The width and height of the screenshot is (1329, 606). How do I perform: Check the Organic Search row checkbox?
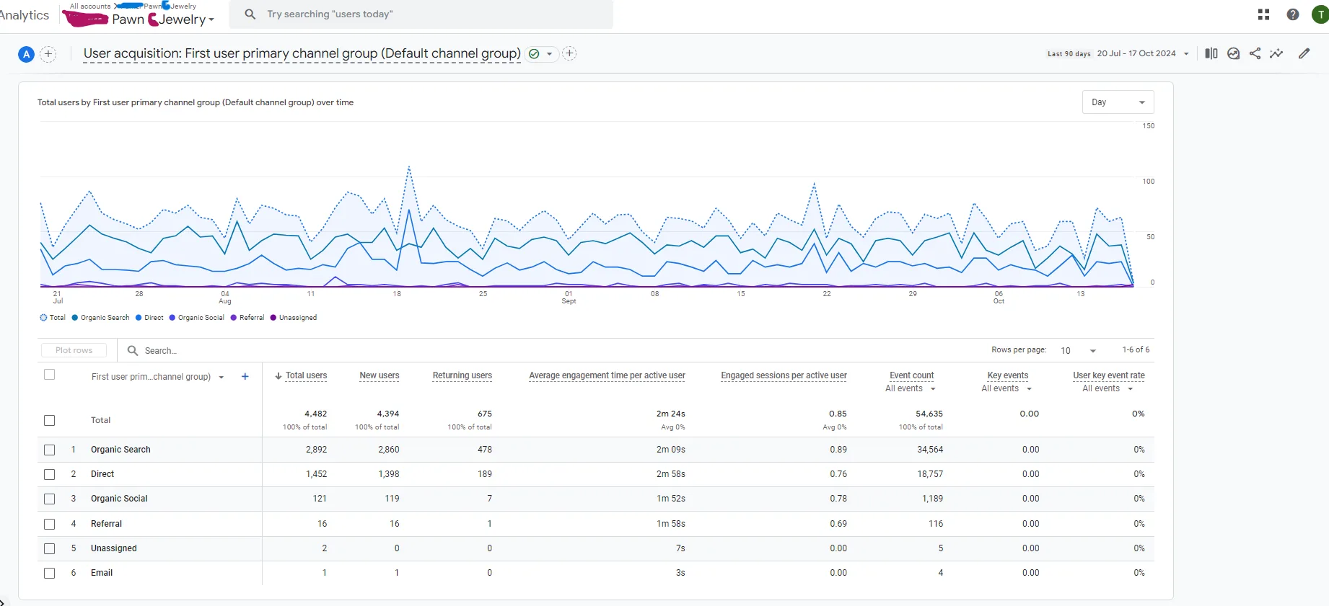coord(49,450)
